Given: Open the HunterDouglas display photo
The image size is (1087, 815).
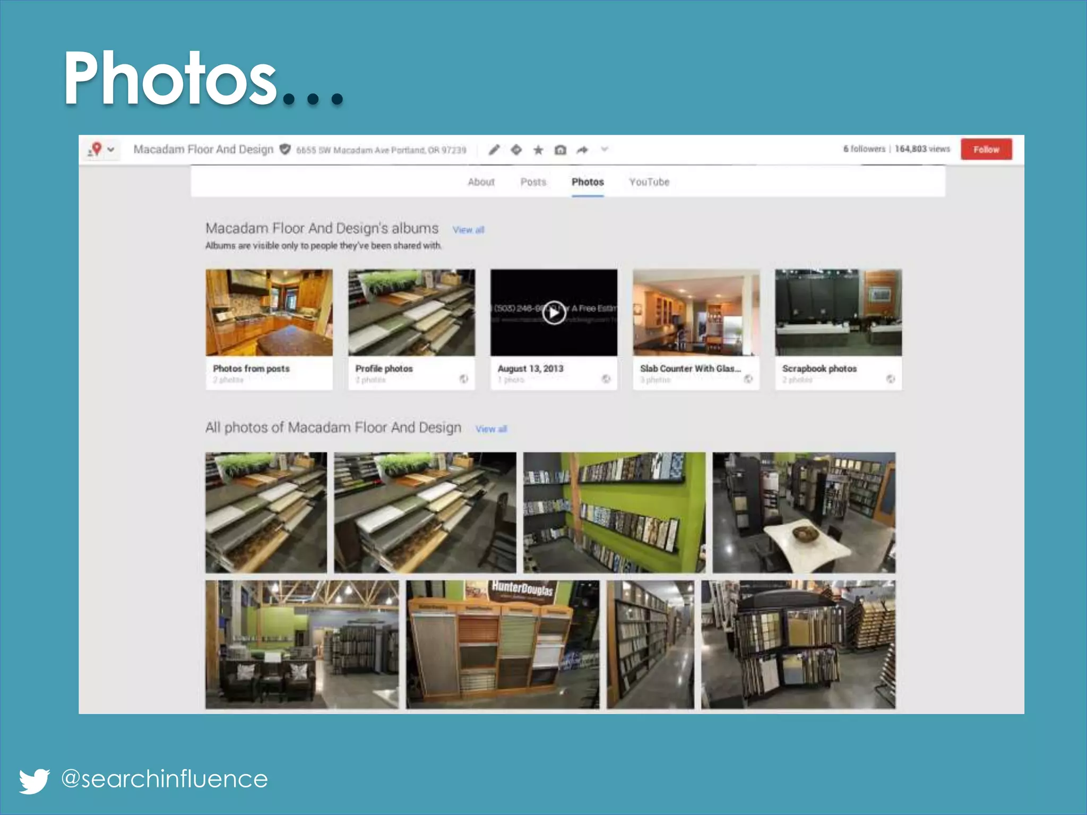Looking at the screenshot, I should click(503, 644).
